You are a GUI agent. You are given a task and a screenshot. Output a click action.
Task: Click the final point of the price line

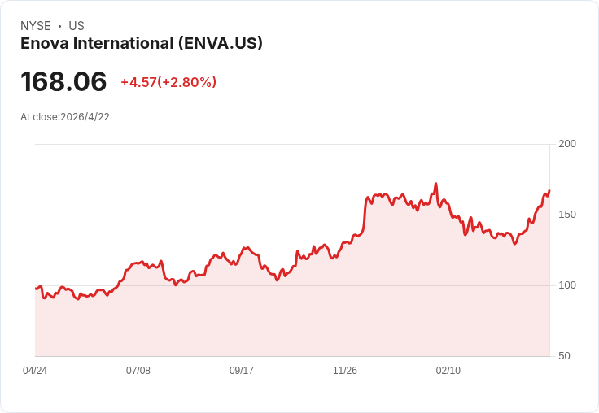click(x=549, y=190)
